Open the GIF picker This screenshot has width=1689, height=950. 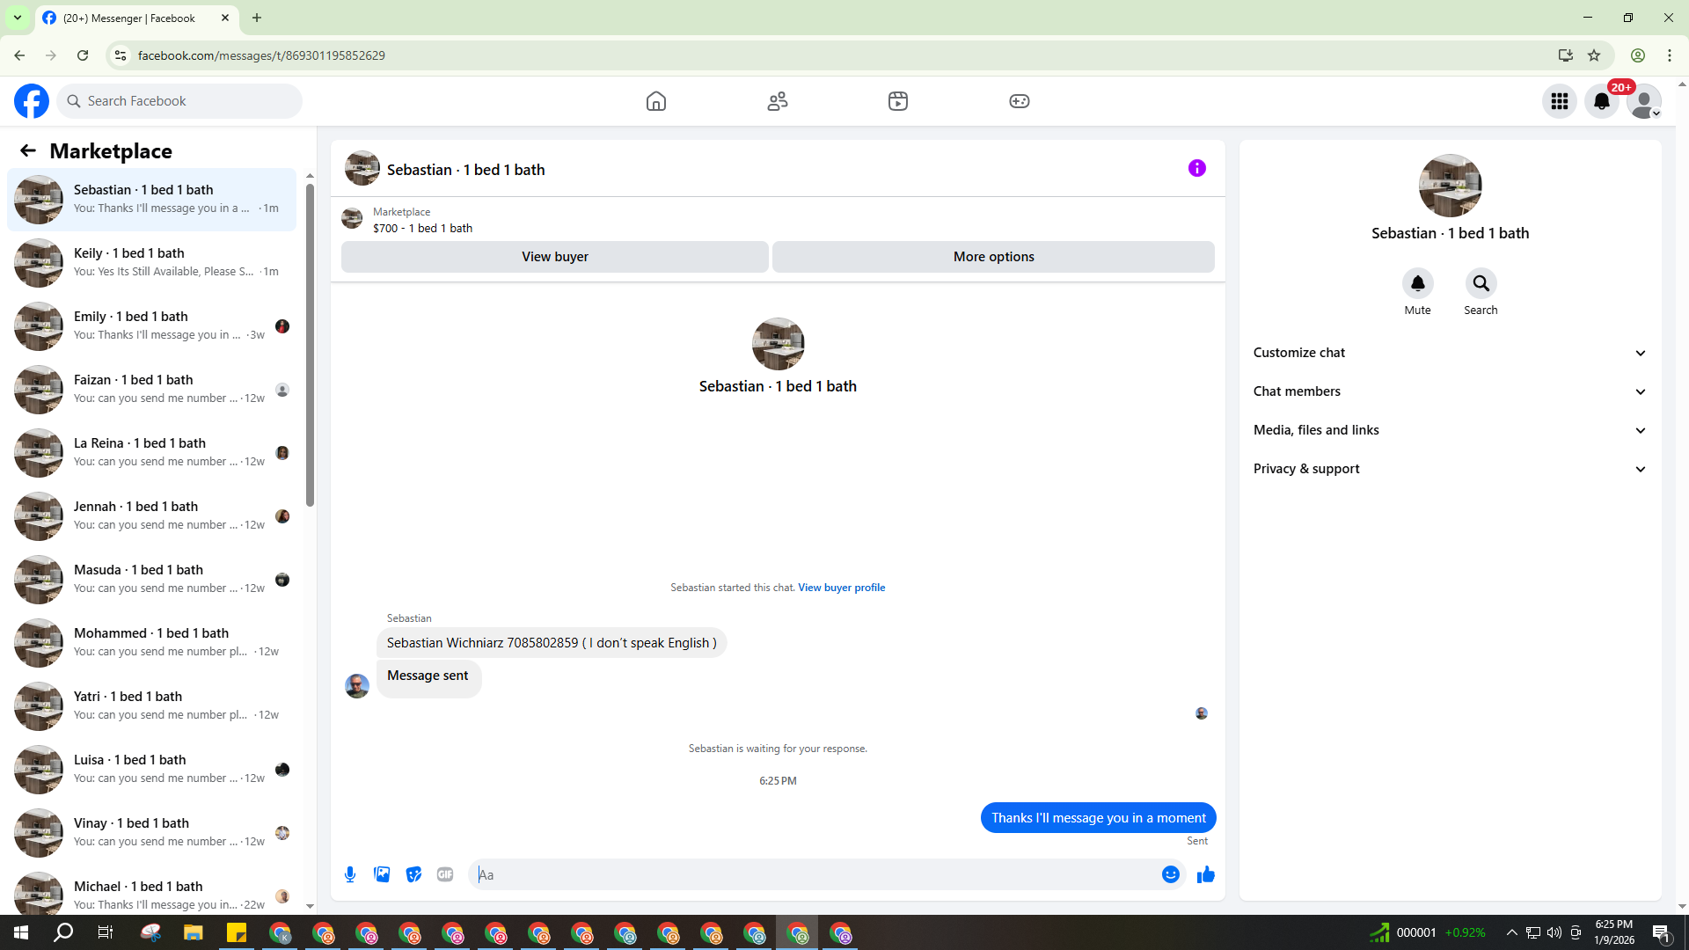coord(445,874)
